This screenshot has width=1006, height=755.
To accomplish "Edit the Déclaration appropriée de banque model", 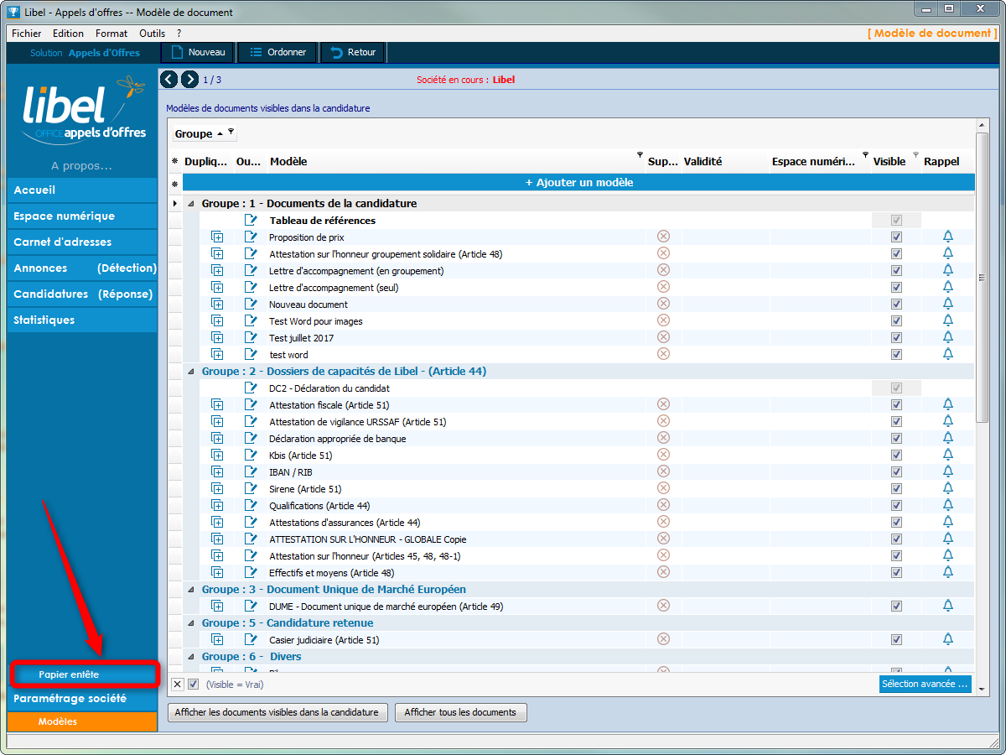I will point(251,439).
